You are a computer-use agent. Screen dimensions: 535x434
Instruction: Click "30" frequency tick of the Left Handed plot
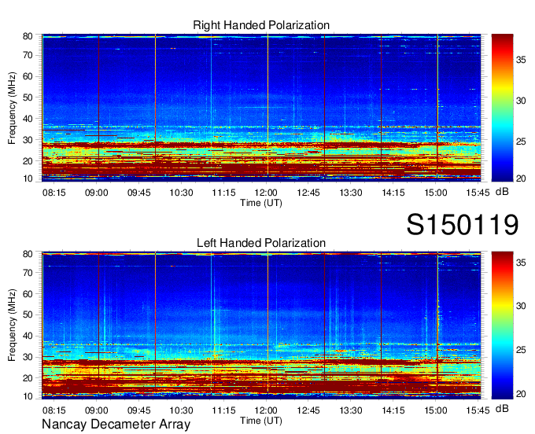click(28, 357)
